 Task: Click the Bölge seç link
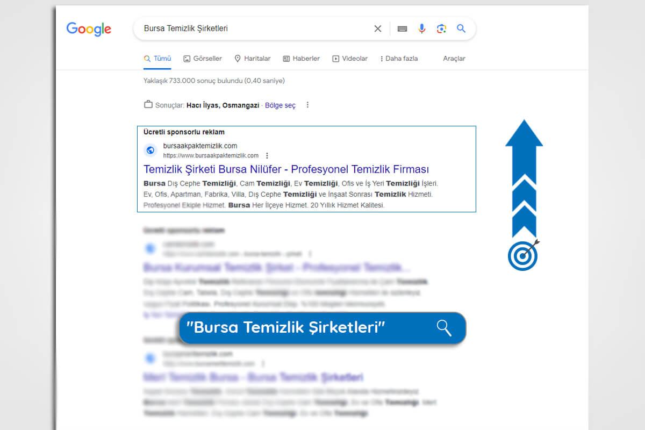[280, 105]
